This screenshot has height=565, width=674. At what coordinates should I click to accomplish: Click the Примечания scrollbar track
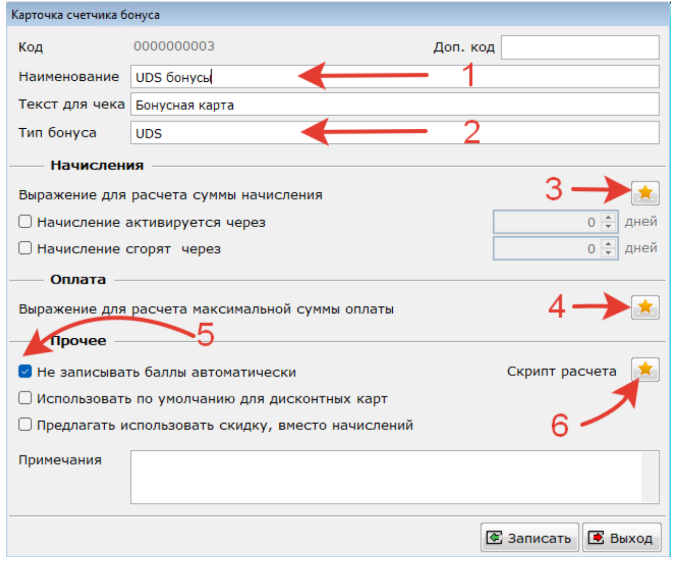tap(650, 477)
